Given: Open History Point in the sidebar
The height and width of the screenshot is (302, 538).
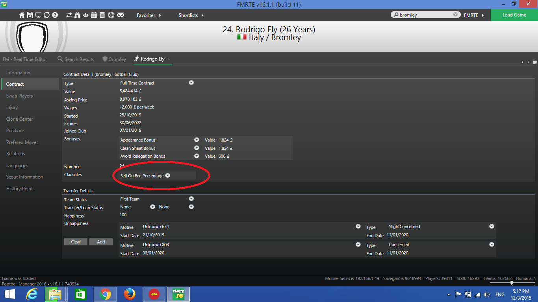Looking at the screenshot, I should pos(30,189).
